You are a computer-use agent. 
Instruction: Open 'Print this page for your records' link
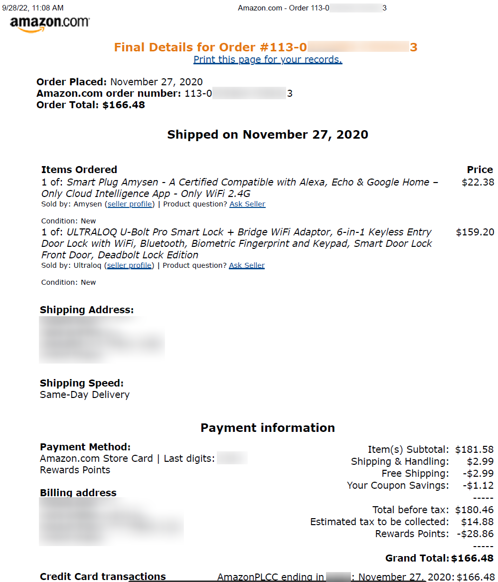click(268, 59)
